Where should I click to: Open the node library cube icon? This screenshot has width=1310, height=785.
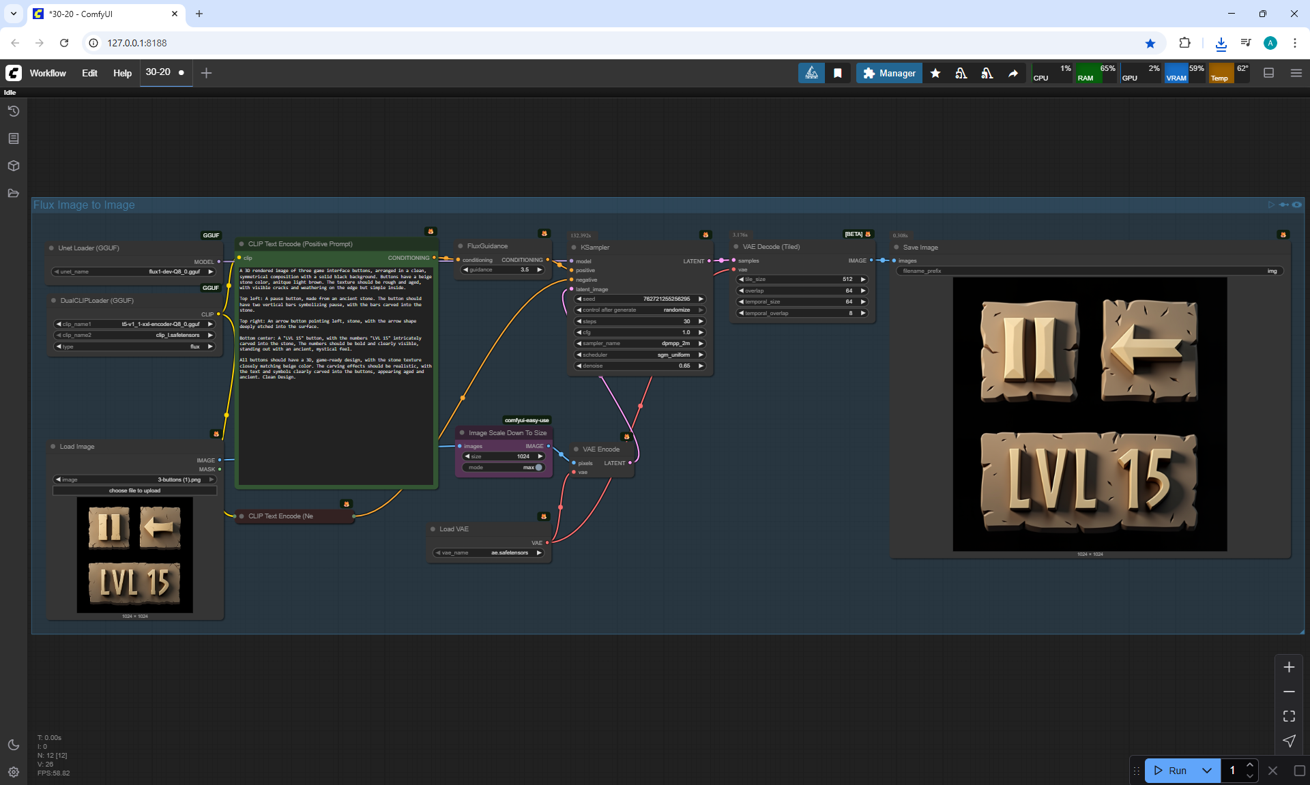[13, 166]
